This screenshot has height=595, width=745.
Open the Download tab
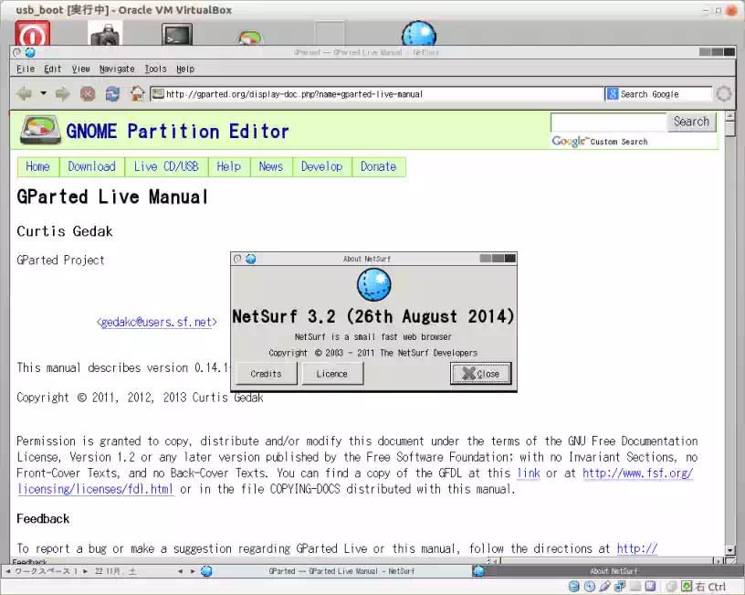coord(91,166)
